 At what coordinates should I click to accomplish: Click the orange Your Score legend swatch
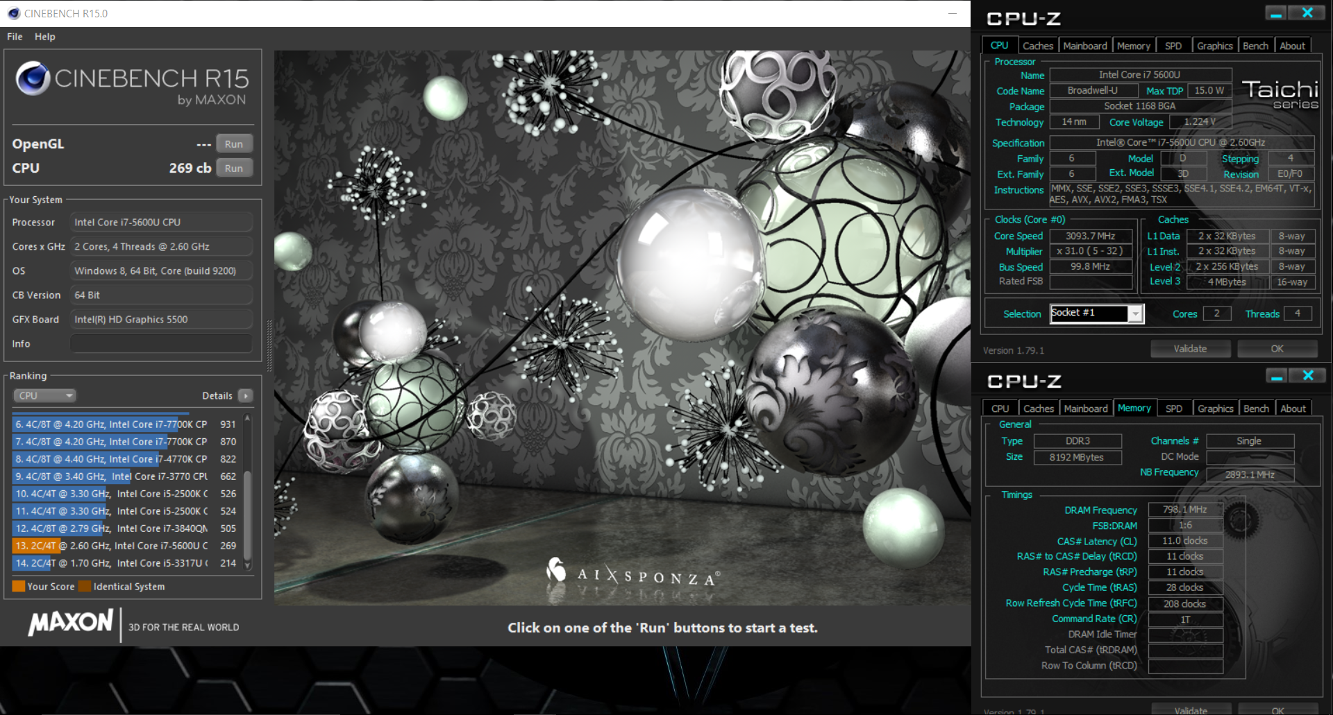click(x=19, y=587)
